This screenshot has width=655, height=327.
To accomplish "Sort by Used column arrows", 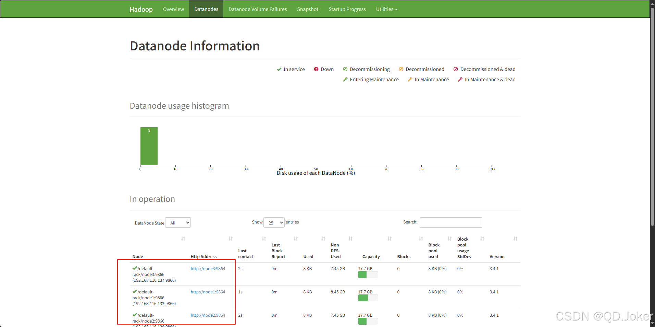I will click(x=323, y=239).
